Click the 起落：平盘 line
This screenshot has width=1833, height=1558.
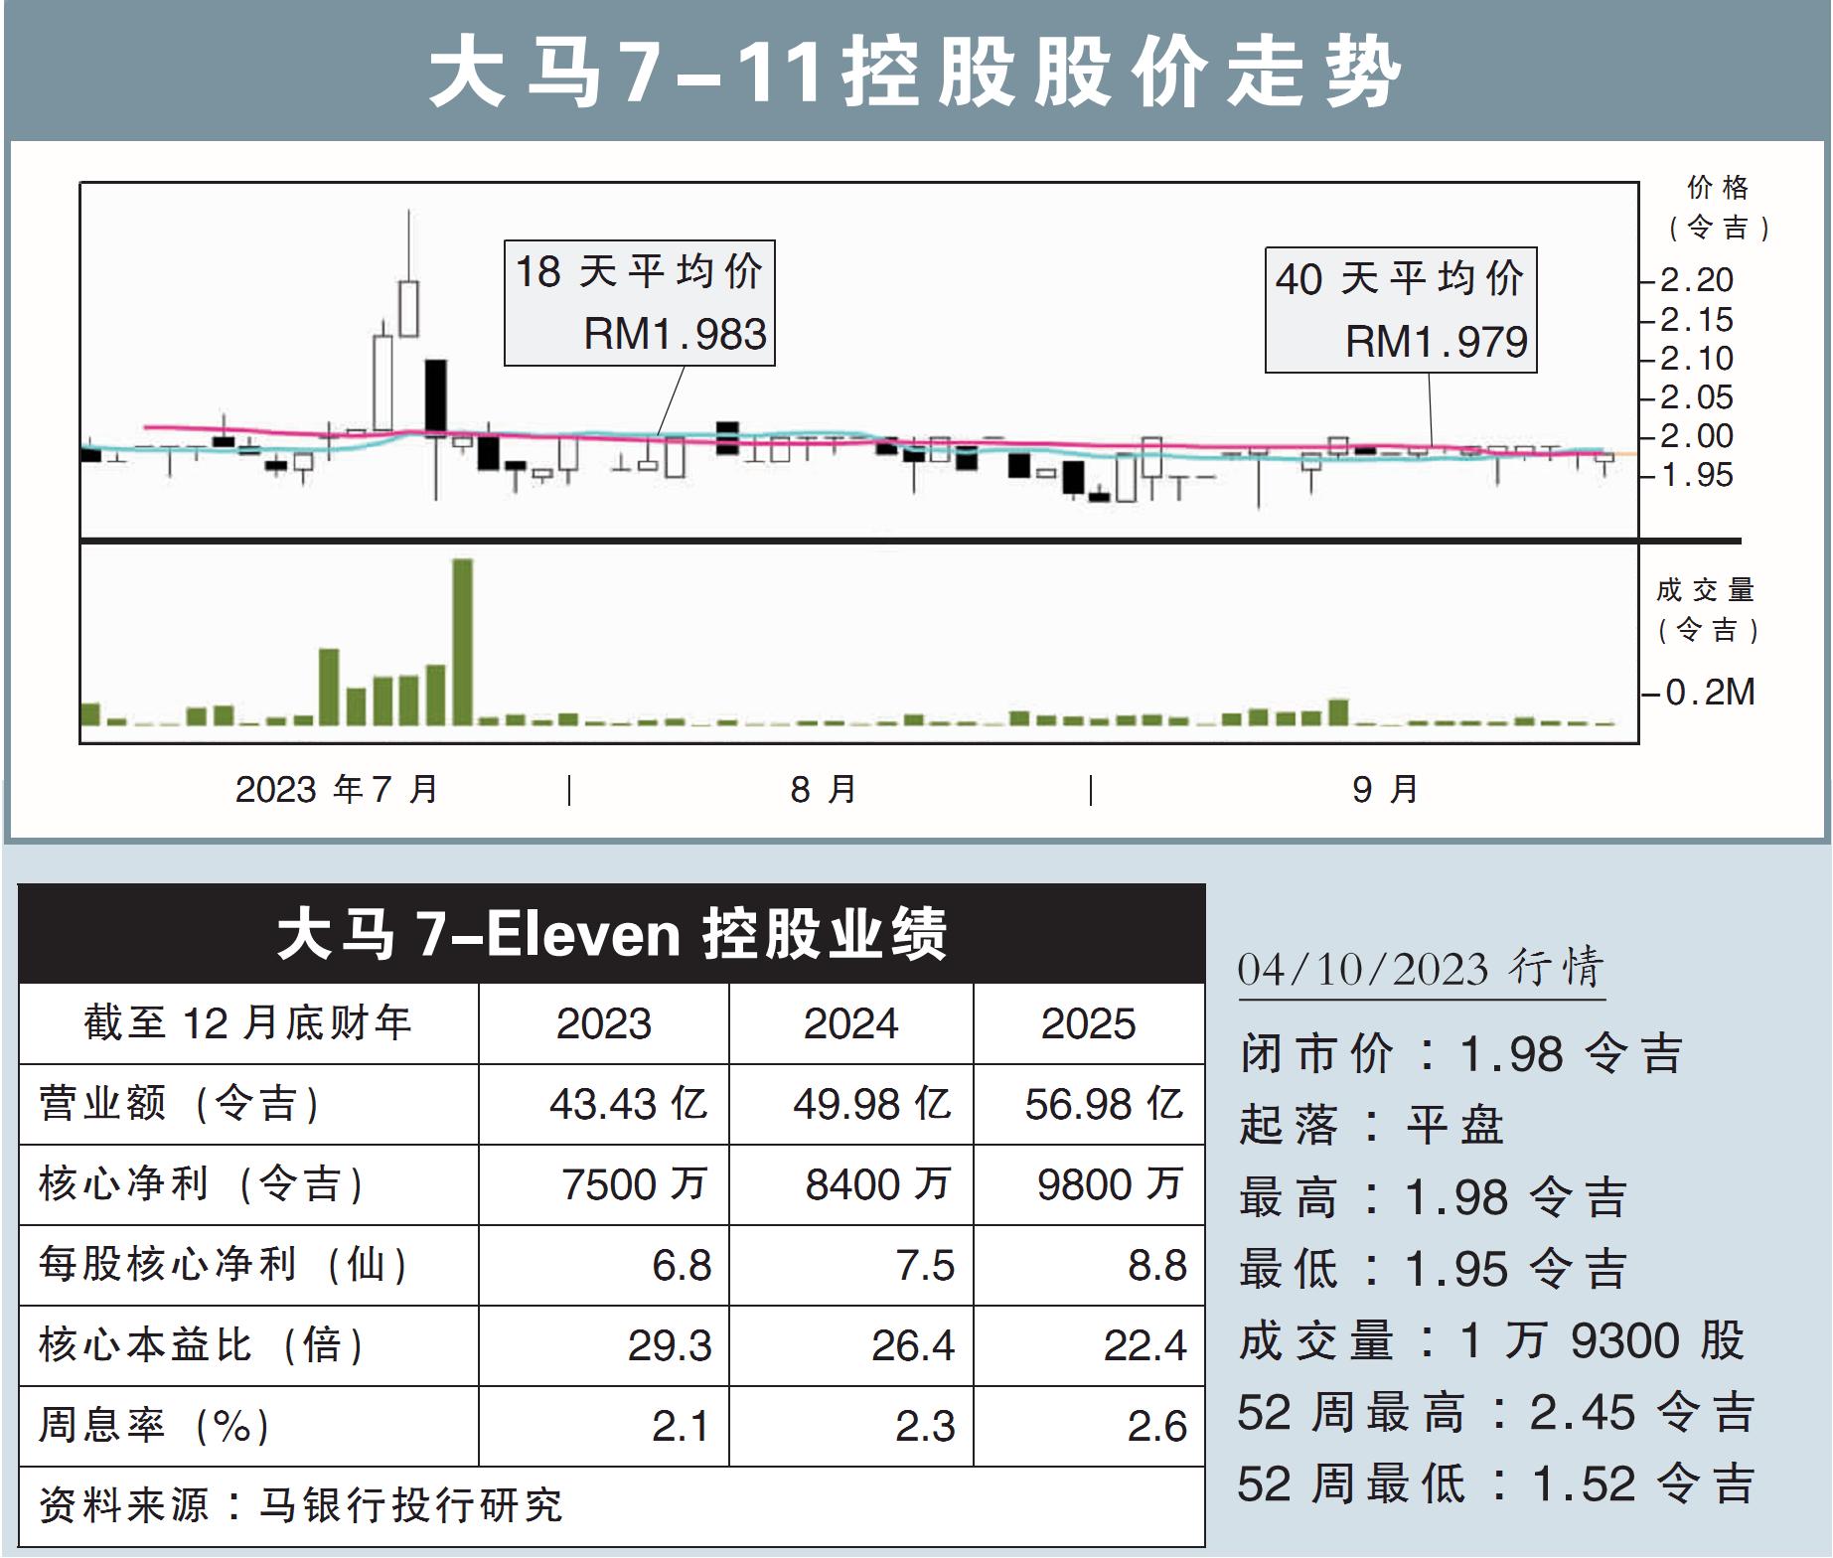click(1372, 1126)
